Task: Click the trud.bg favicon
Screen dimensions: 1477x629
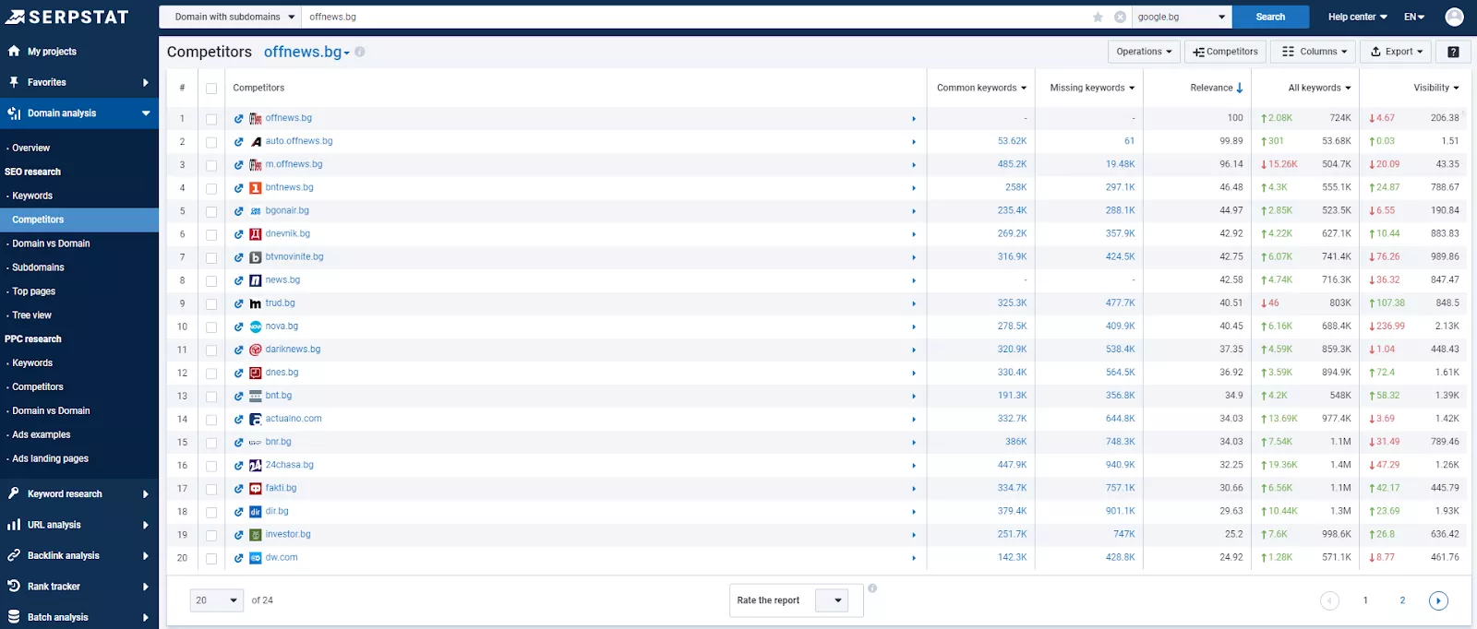Action: (x=256, y=303)
